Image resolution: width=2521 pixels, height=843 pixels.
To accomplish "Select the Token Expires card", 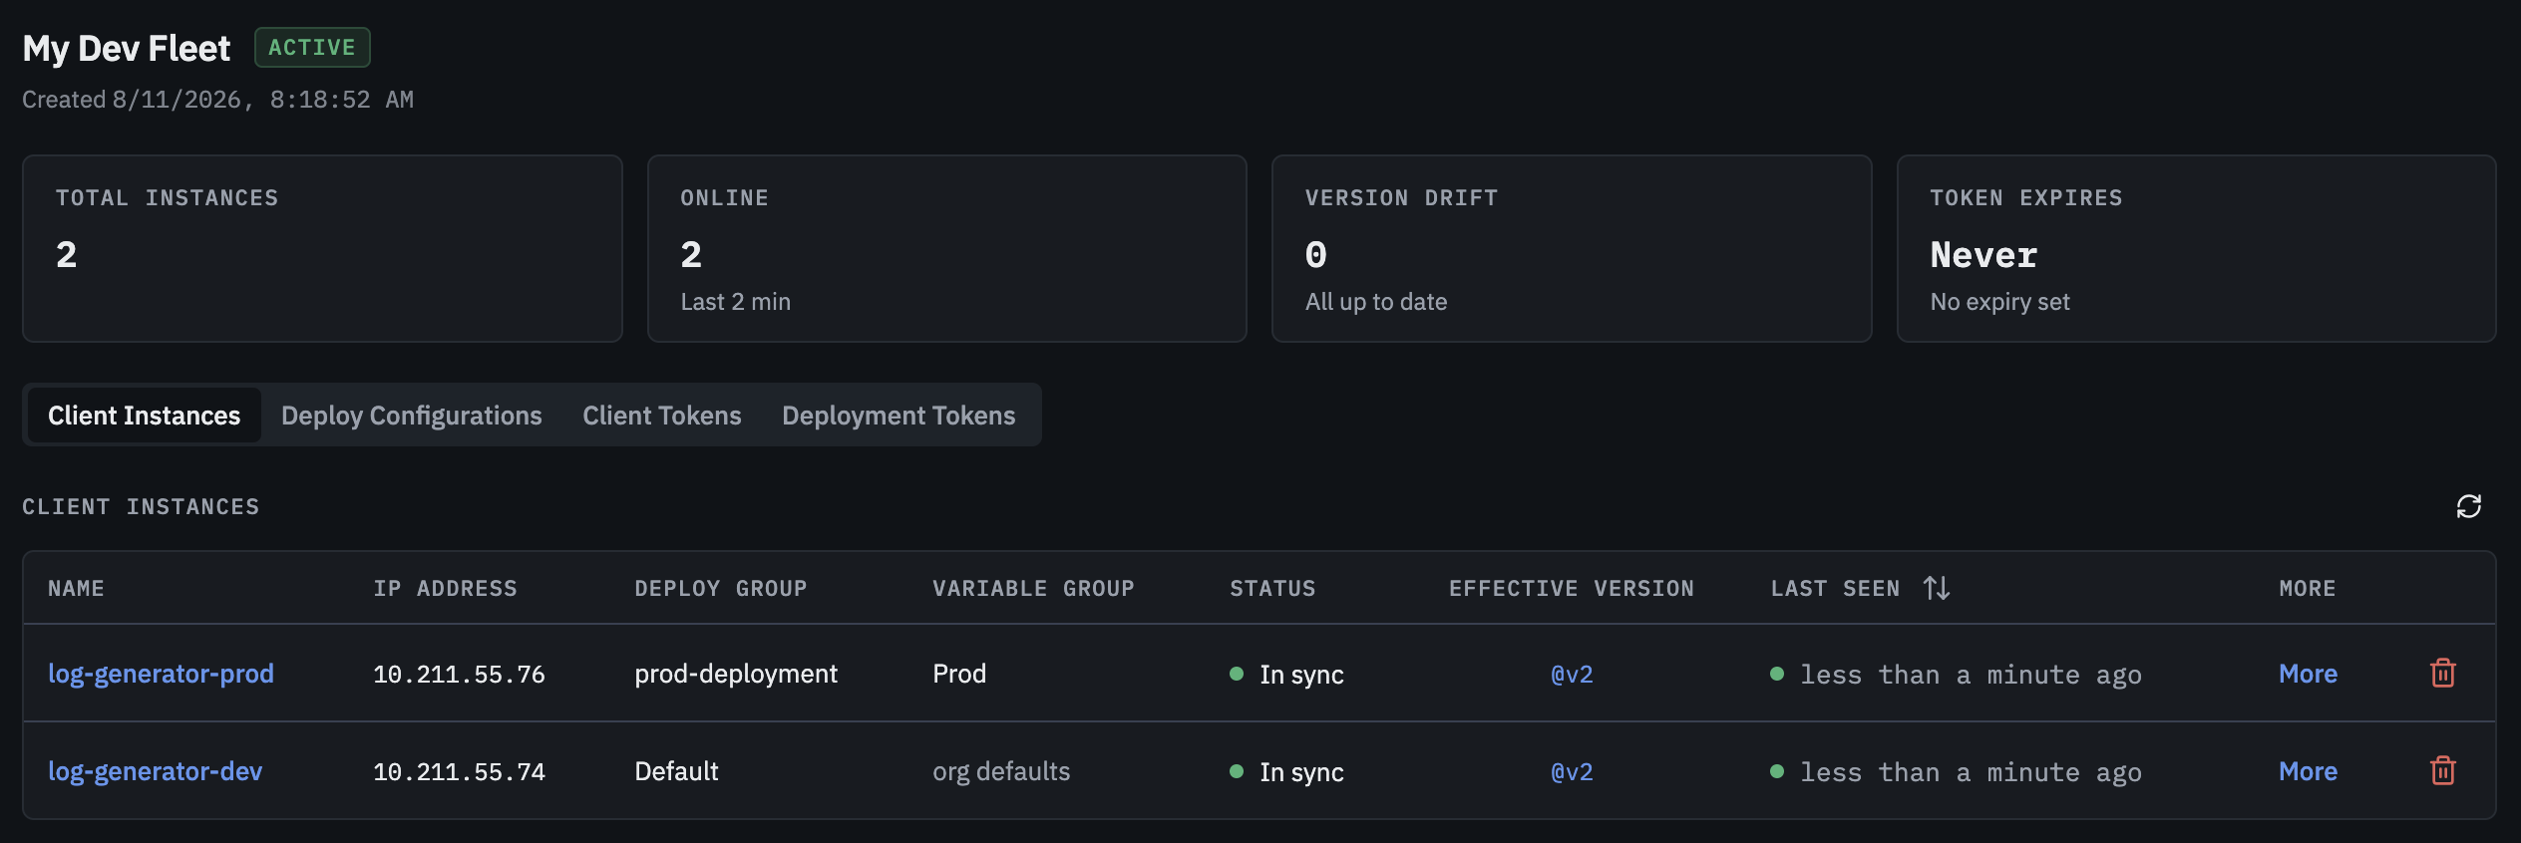I will tap(2196, 248).
